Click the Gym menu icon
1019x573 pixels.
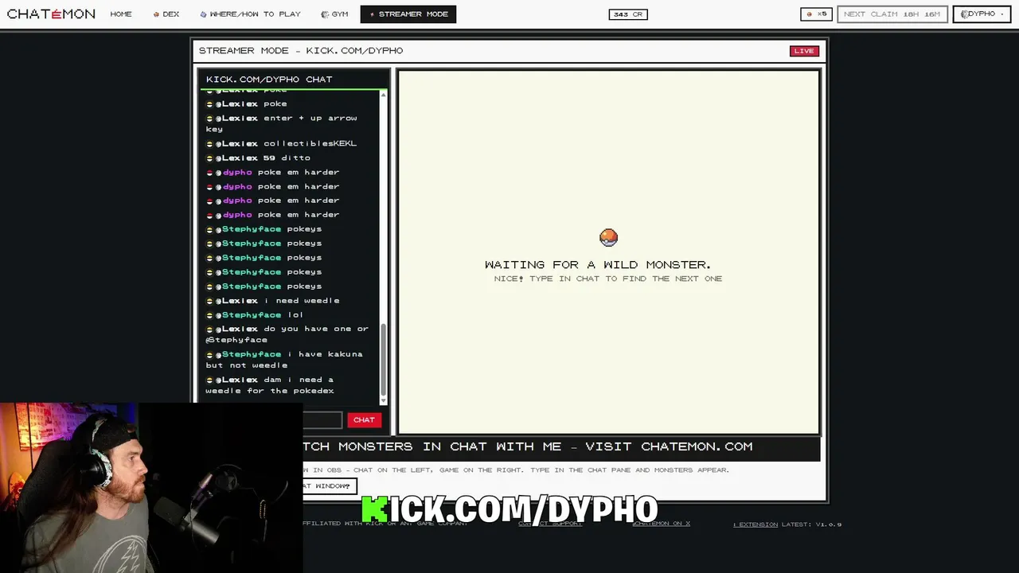(325, 14)
